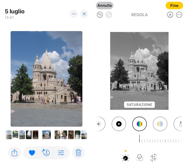Tap the 5 luglio date heading

(x=15, y=11)
